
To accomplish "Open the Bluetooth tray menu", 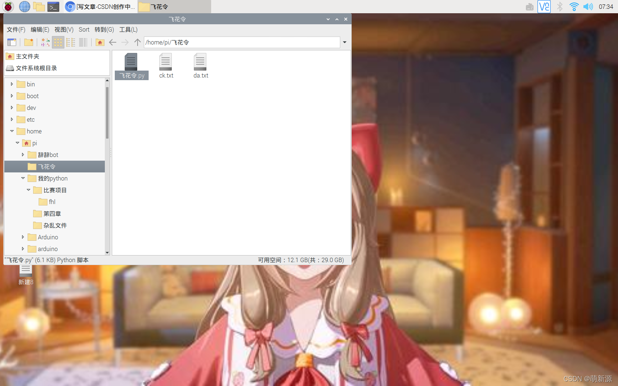I will click(x=560, y=7).
